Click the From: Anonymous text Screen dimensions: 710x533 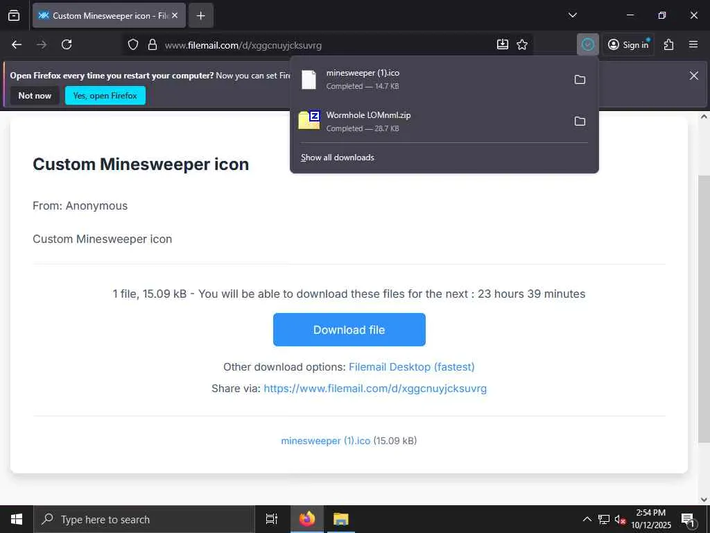[80, 205]
